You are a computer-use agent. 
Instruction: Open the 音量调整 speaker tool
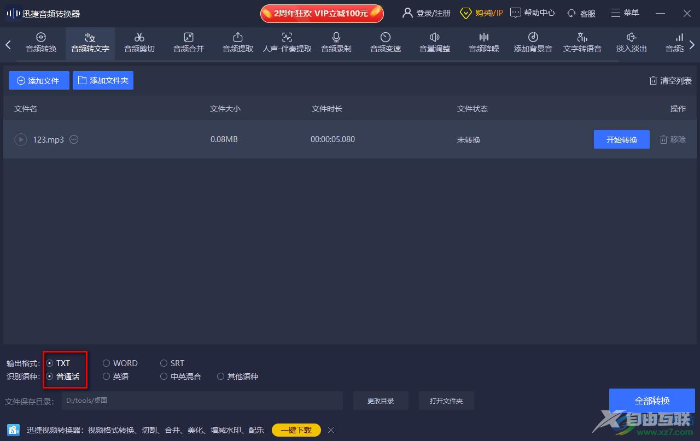point(435,43)
